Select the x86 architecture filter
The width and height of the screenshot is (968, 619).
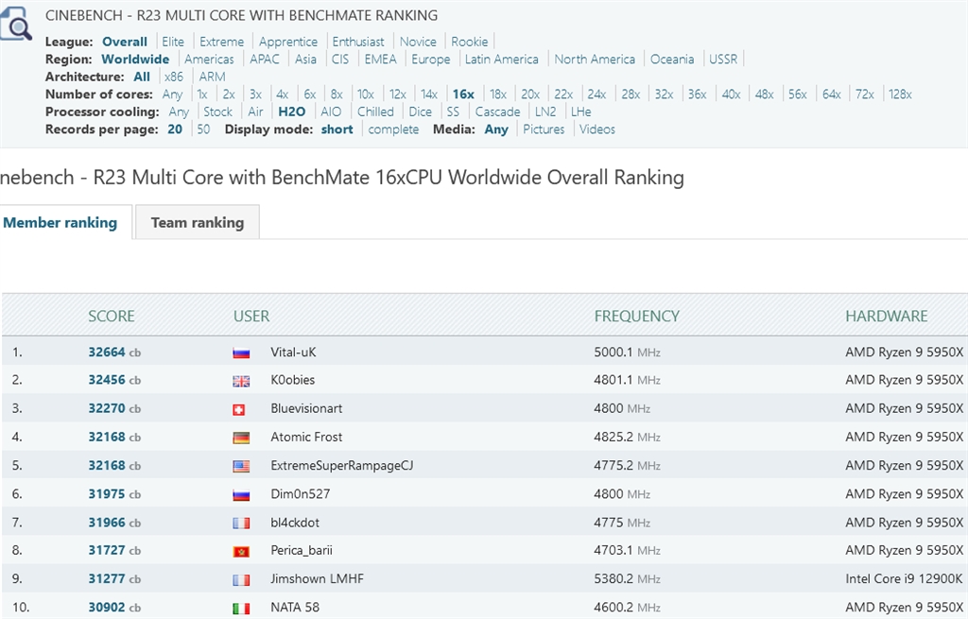click(x=173, y=77)
